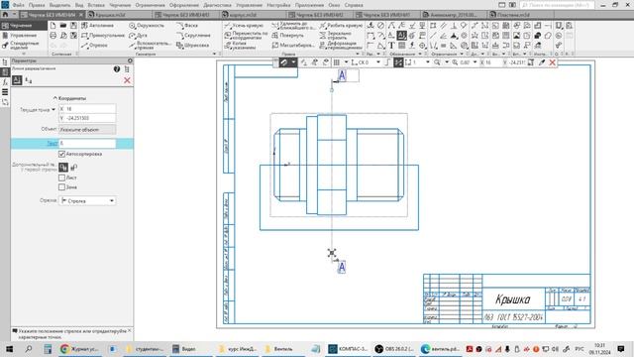This screenshot has width=634, height=357.
Task: Select the Окружность circle tool
Action: coord(147,25)
